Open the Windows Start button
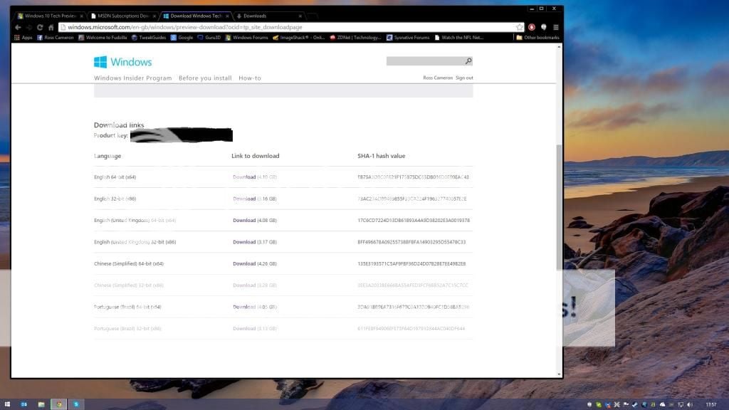Image resolution: width=729 pixels, height=410 pixels. tap(7, 404)
